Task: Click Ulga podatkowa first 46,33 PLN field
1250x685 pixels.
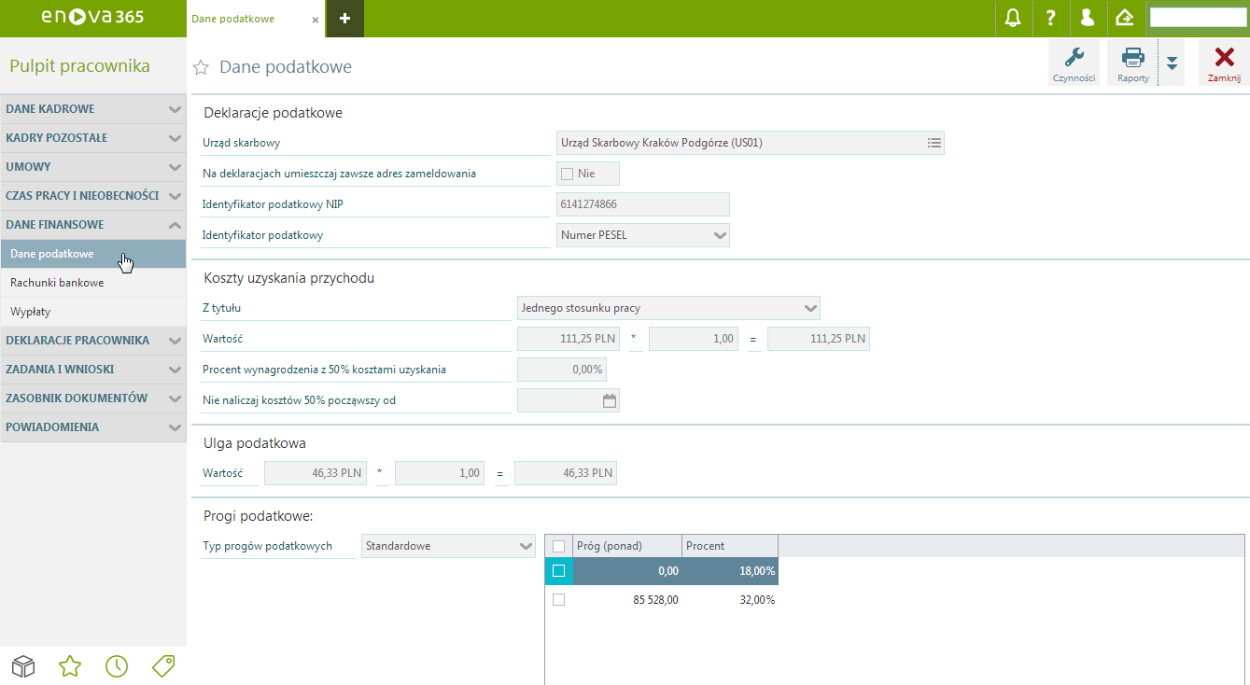Action: click(316, 473)
